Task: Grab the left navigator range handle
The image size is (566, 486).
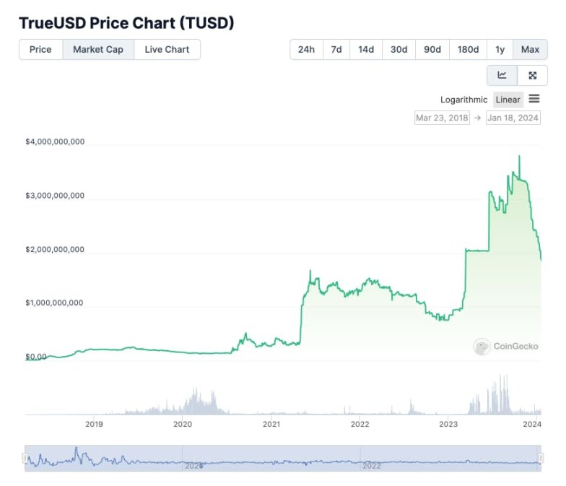Action: [25, 458]
